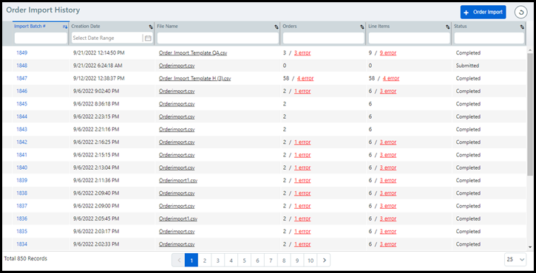Image resolution: width=536 pixels, height=273 pixels.
Task: Click the refresh icon beside Order Import
Action: pos(520,13)
